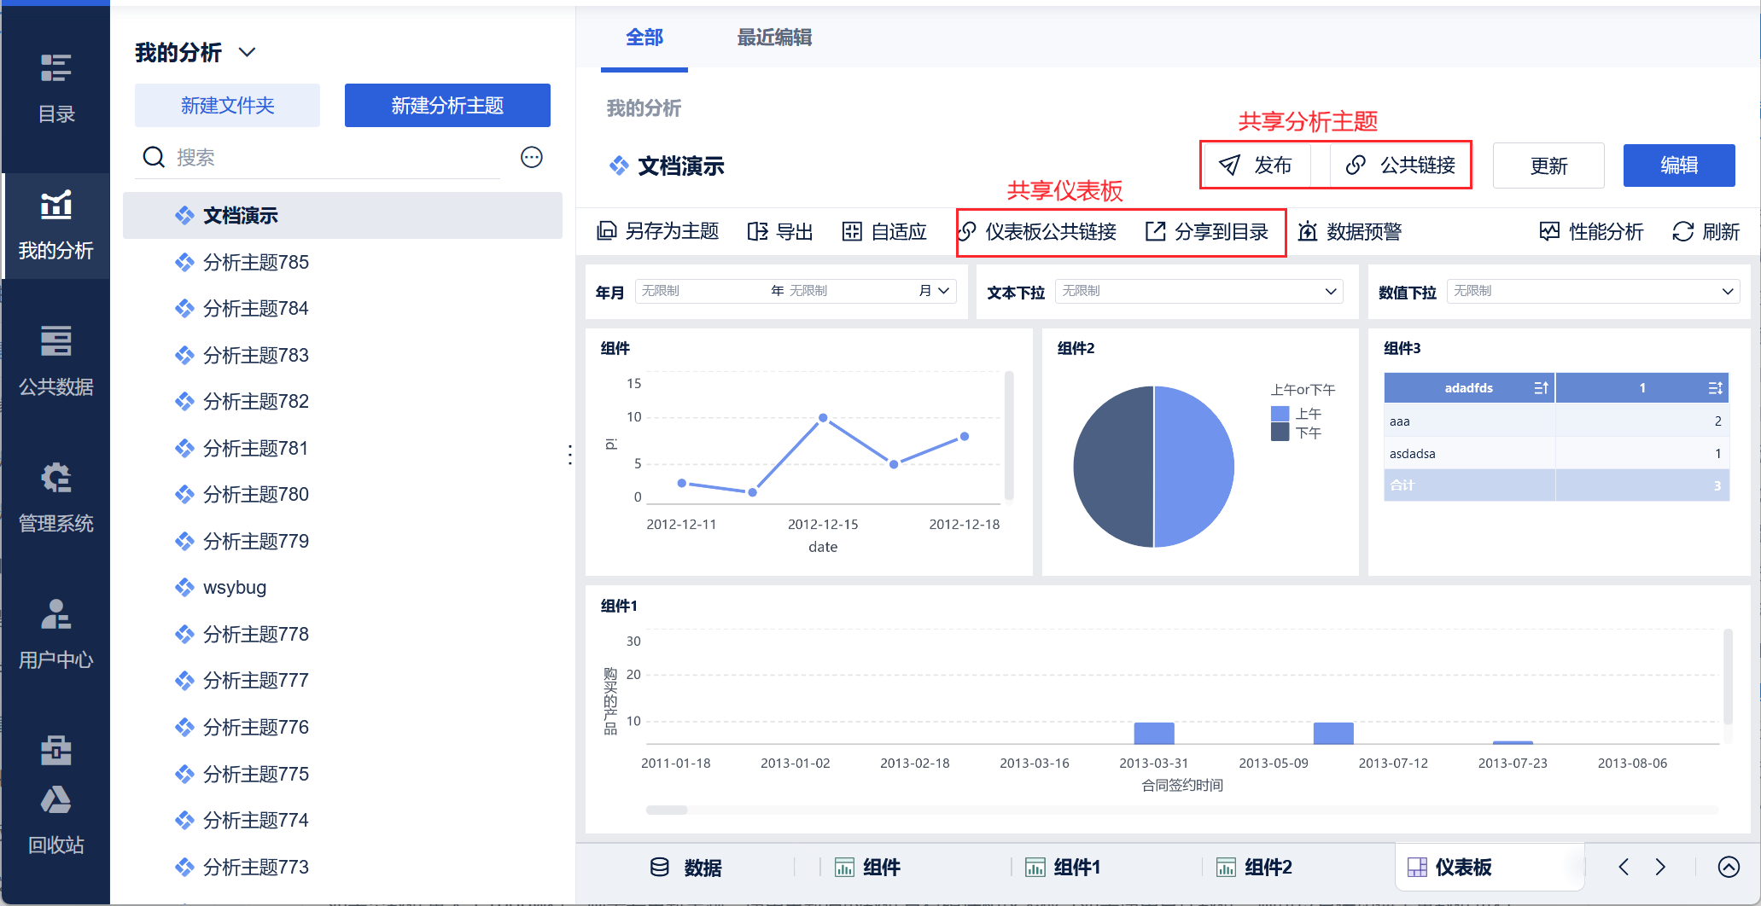Collapse bottom tab bar with up-circle icon
Screen dimensions: 1761x906
point(1729,867)
